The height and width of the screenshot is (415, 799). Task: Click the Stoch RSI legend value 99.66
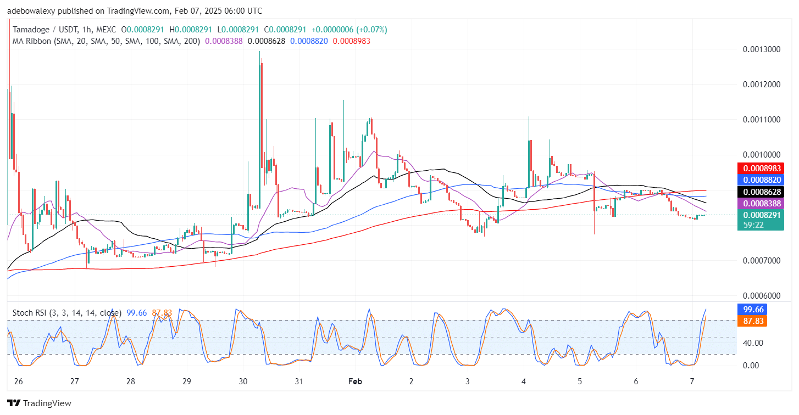[x=136, y=313]
